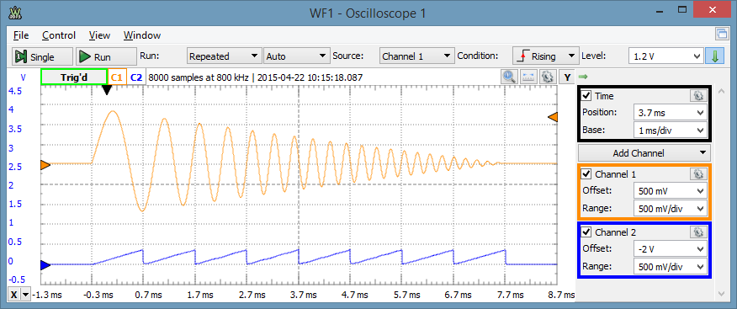Open the dropdown arrow next to X
The width and height of the screenshot is (737, 309).
25,295
